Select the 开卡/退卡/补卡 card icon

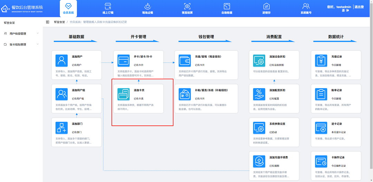pyautogui.click(x=124, y=60)
